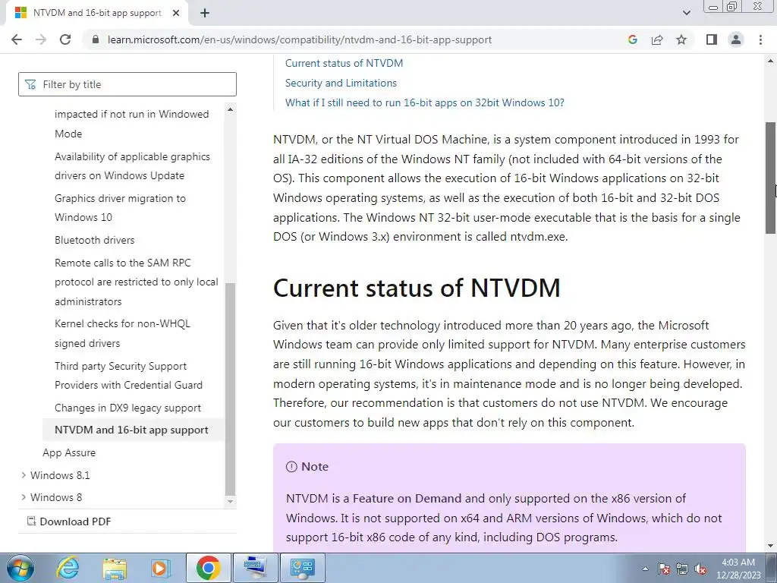Click the page scrollbar down arrow
Viewport: 777px width, 583px height.
(771, 546)
